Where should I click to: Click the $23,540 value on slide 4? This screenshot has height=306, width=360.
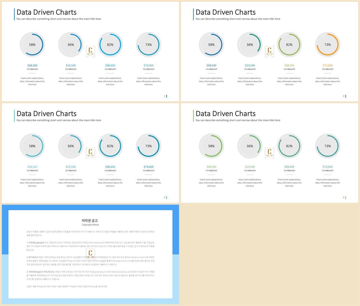71,167
